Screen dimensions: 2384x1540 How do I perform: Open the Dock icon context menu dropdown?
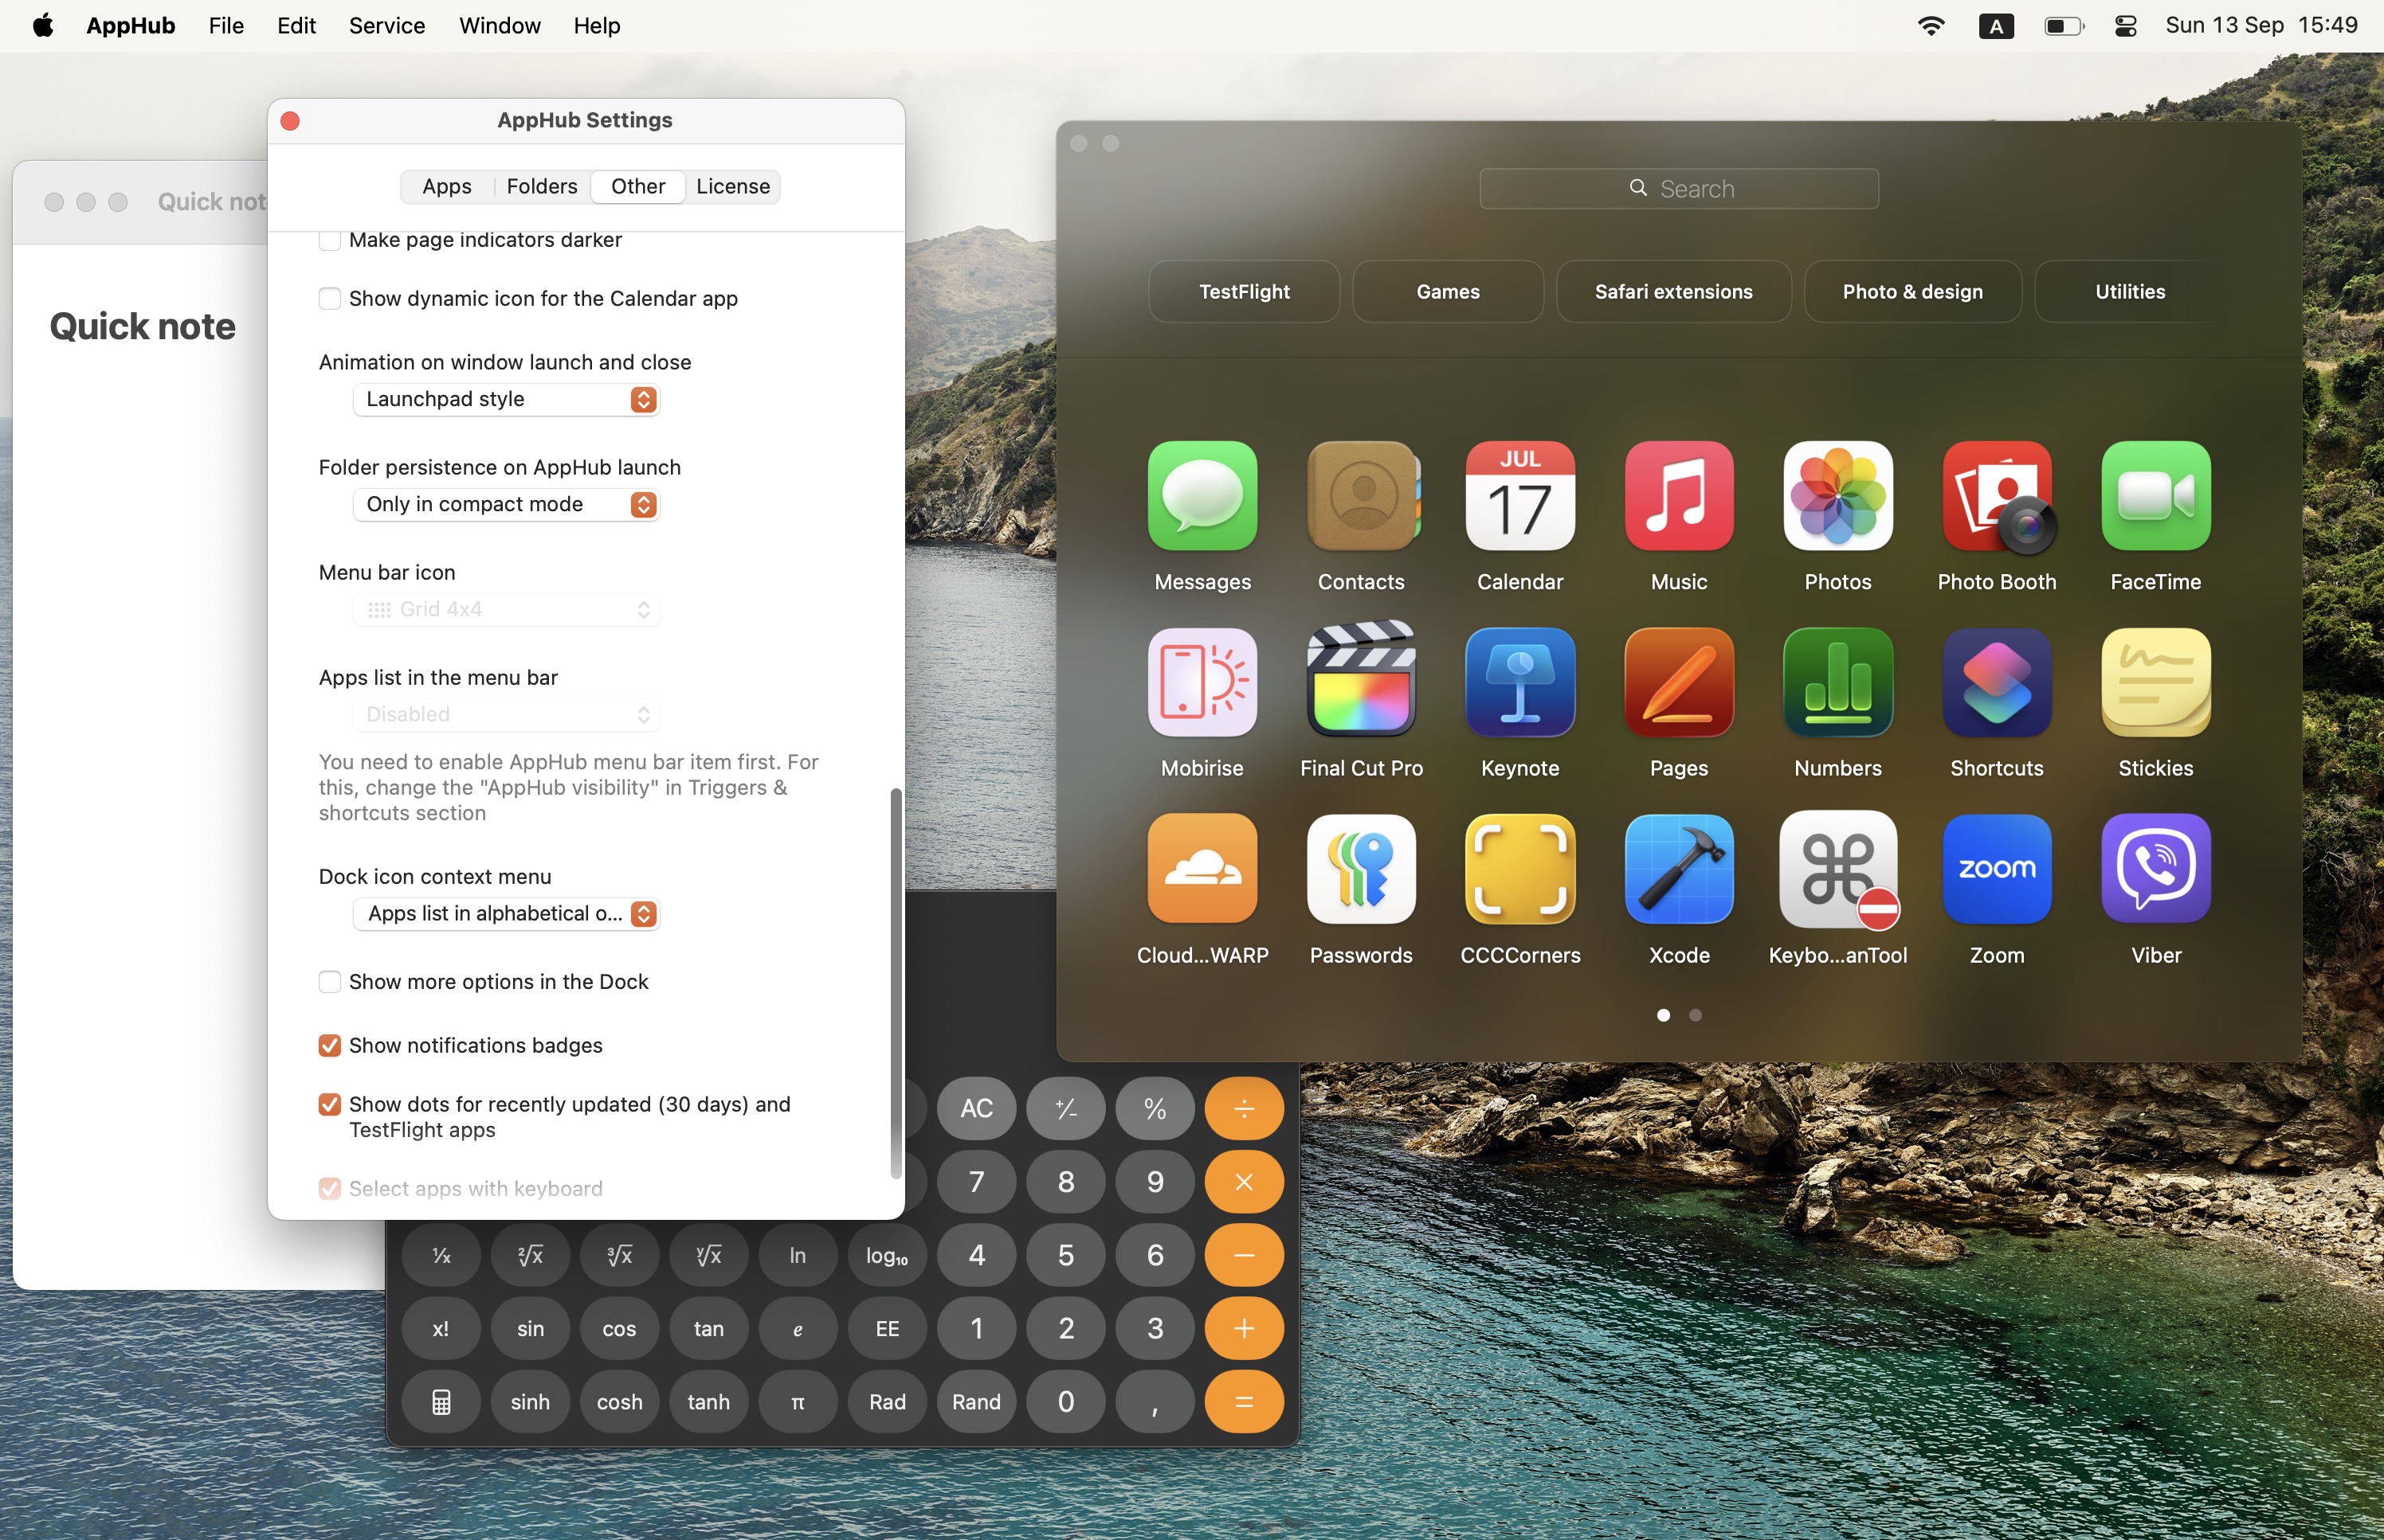click(506, 914)
